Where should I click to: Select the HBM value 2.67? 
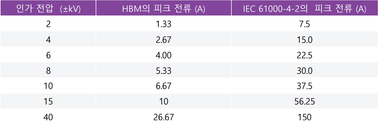[164, 40]
